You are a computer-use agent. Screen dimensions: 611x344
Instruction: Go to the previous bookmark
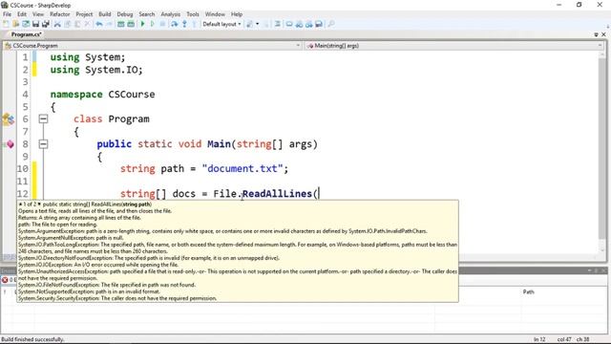coord(299,24)
